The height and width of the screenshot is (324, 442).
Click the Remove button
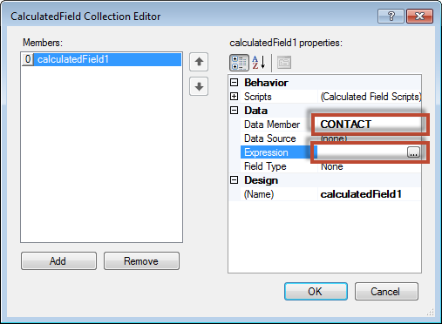(141, 261)
